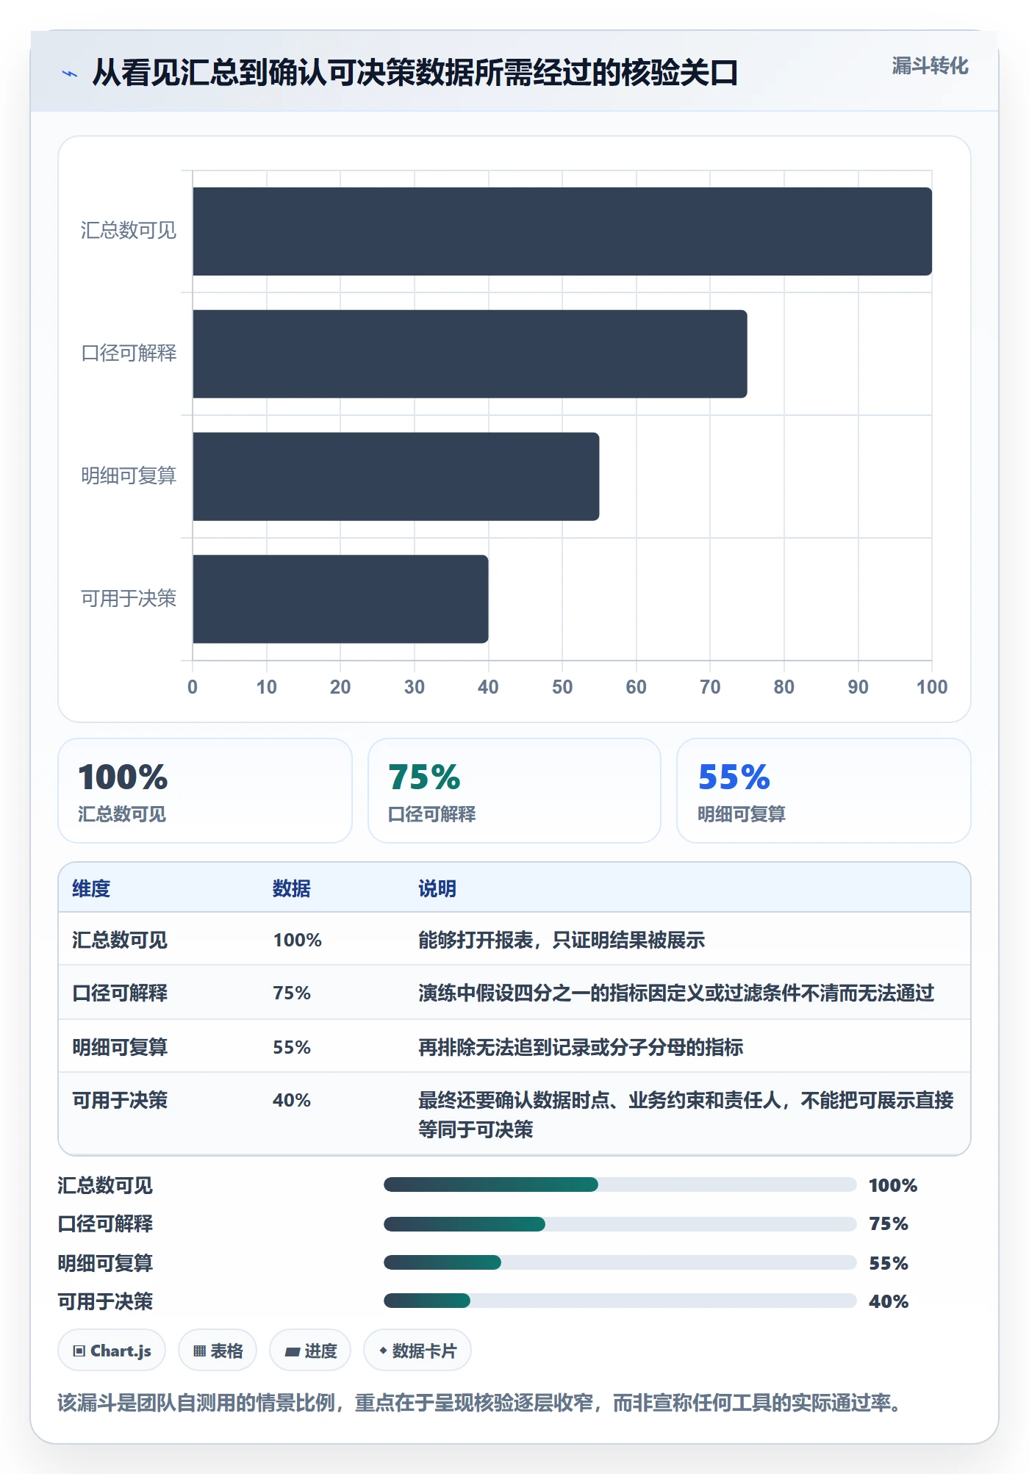
Task: Click the 汇总数可见 bar in the chart
Action: click(x=562, y=231)
